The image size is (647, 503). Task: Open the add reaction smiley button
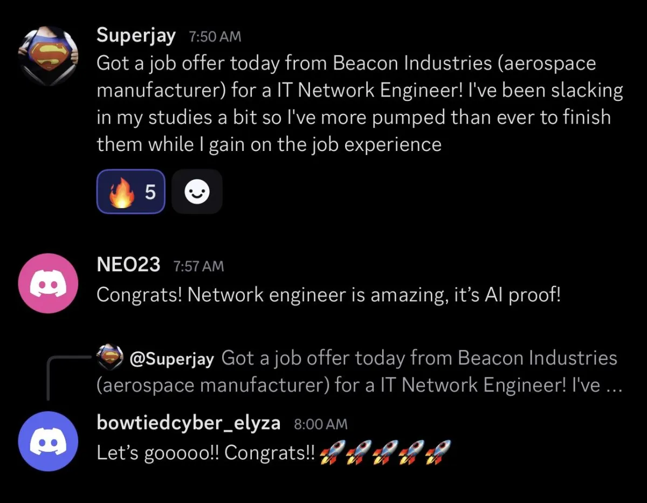click(x=197, y=191)
